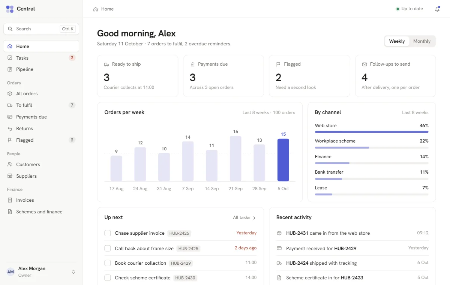Open the Follow-ups to send summary card

[395, 76]
